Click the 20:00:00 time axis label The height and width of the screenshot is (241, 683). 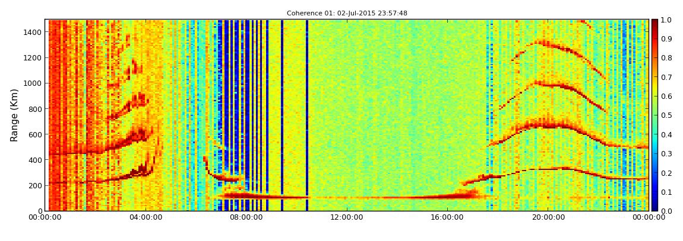548,217
